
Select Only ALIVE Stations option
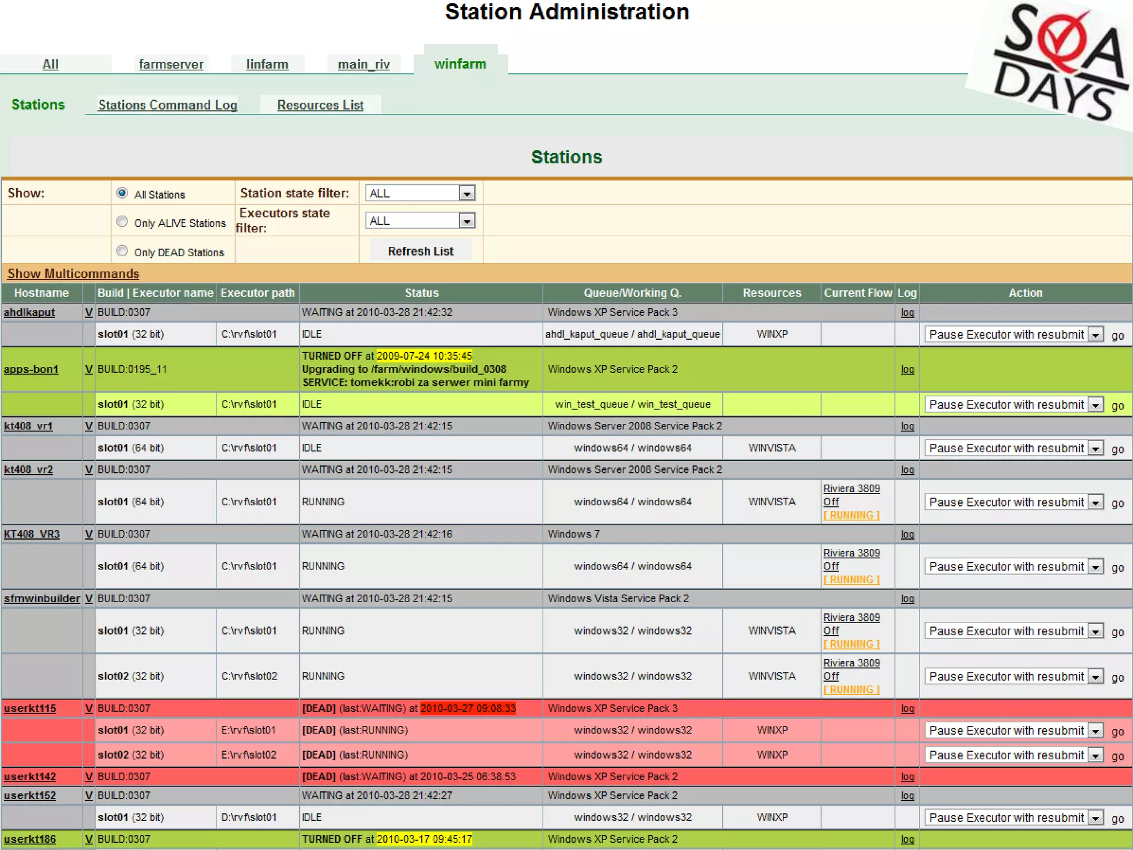tap(122, 221)
